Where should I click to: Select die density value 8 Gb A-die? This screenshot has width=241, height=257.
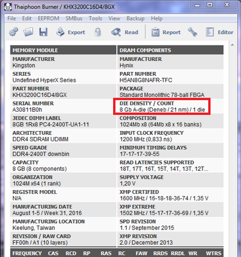pyautogui.click(x=162, y=110)
